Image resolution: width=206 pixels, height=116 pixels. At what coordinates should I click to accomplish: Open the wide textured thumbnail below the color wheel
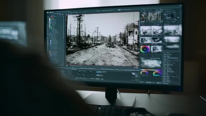[151, 63]
